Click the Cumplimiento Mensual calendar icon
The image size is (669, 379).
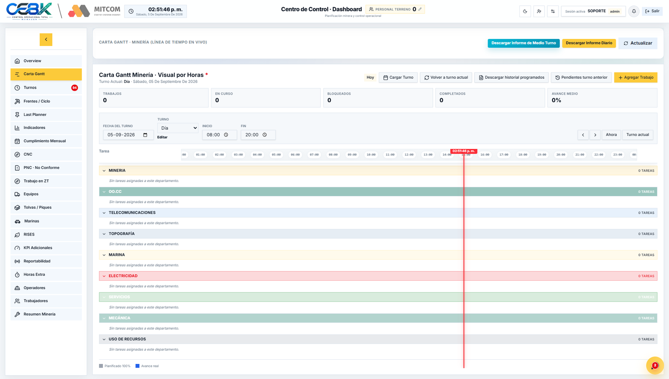[x=17, y=141]
